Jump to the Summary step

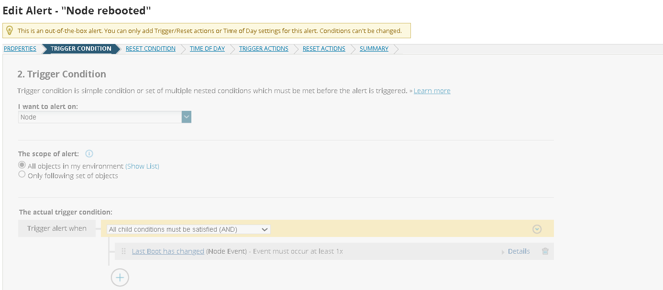coord(374,49)
